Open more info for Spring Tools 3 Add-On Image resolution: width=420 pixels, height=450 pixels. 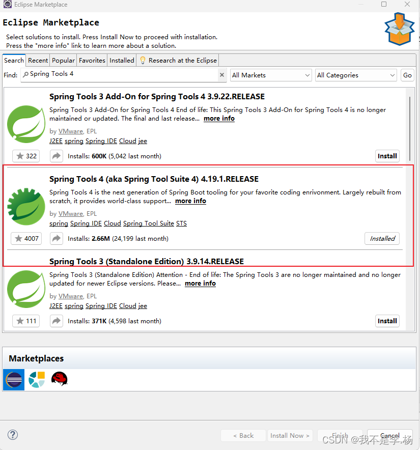(x=219, y=119)
